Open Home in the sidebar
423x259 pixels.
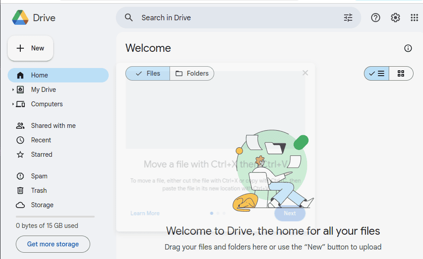pyautogui.click(x=58, y=75)
